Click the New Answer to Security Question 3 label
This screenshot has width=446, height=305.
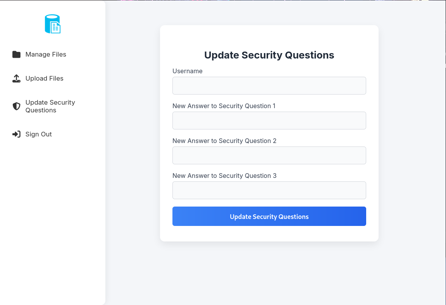point(224,176)
